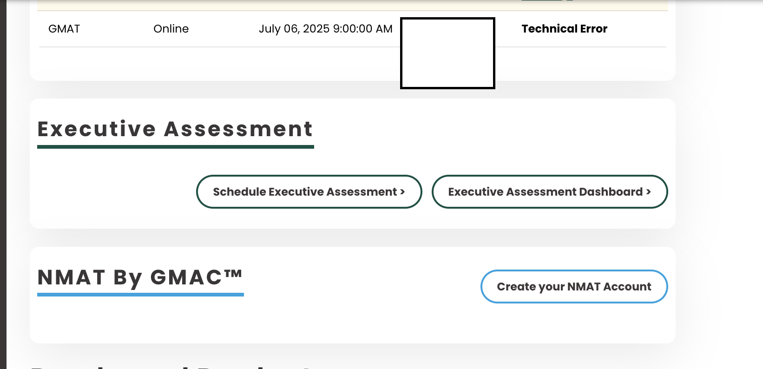The height and width of the screenshot is (369, 763).
Task: Click the green underline beneath Executive Assessment
Action: pos(175,147)
